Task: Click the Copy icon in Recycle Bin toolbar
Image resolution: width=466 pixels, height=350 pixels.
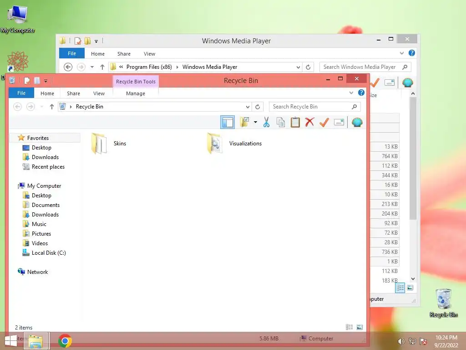Action: click(x=280, y=122)
